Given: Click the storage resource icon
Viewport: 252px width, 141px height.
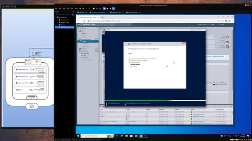Looking at the screenshot, I should [227, 47].
